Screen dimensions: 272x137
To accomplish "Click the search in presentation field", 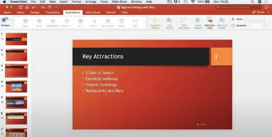I will coord(239,7).
